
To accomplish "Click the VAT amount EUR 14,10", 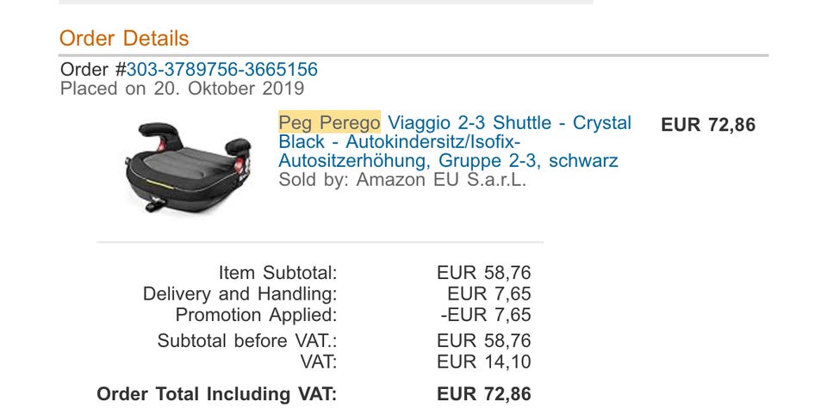I will (483, 362).
